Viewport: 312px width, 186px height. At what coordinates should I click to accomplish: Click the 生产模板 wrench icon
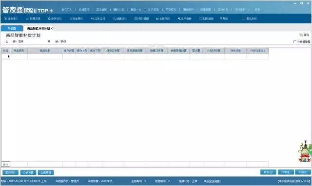(x=184, y=19)
